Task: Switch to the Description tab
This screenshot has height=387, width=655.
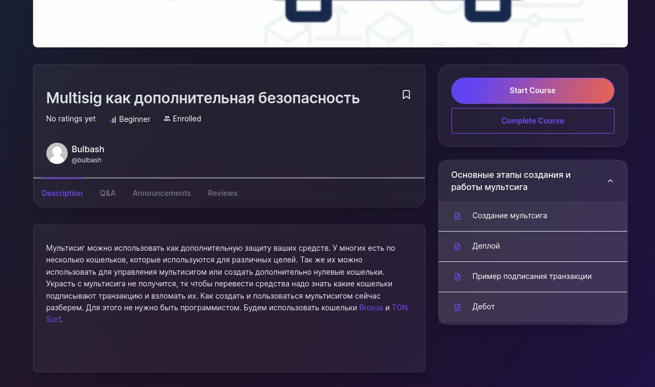Action: (x=62, y=193)
